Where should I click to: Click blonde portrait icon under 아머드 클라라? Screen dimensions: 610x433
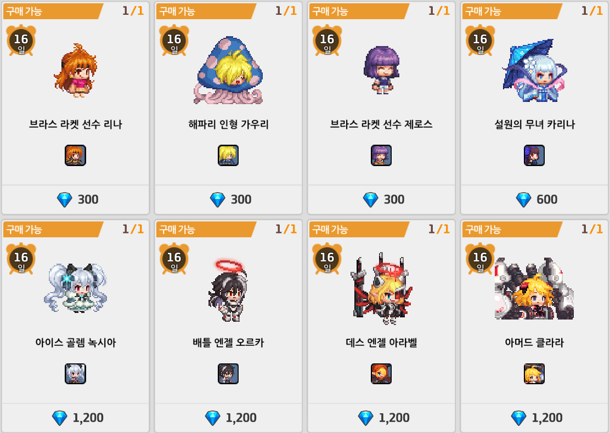click(534, 374)
